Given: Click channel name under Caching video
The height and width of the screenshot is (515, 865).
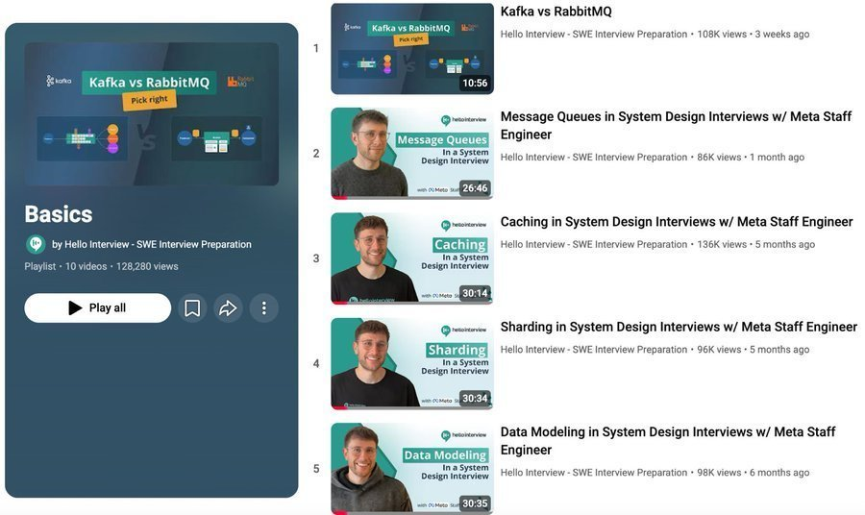Looking at the screenshot, I should tap(594, 244).
